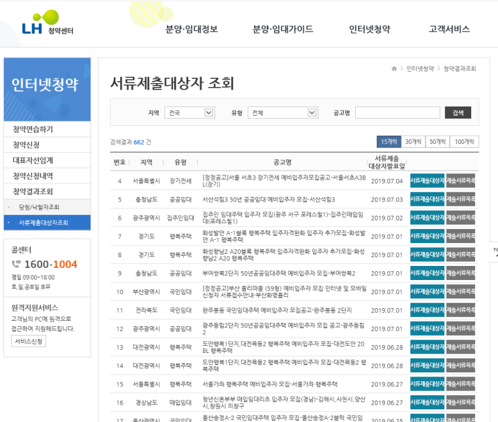The image size is (498, 422).
Task: Click 제출서류목록 button for row 16 경상남도
Action: (460, 403)
